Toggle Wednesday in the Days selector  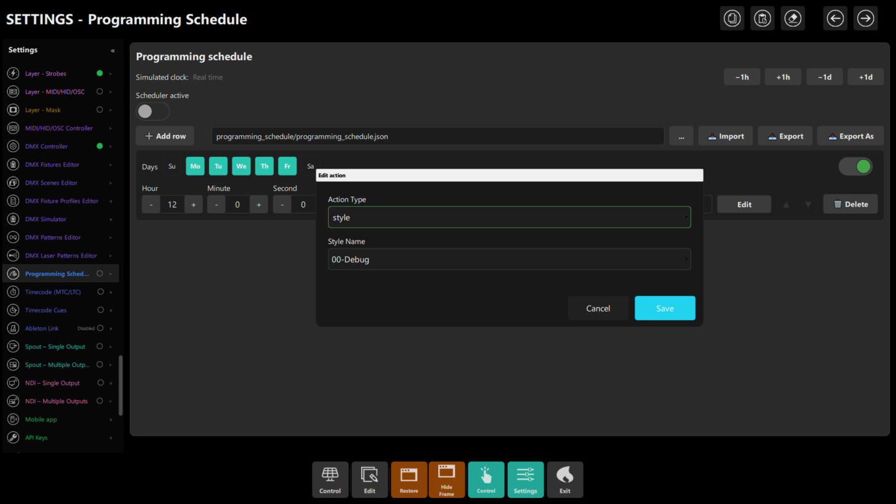241,166
